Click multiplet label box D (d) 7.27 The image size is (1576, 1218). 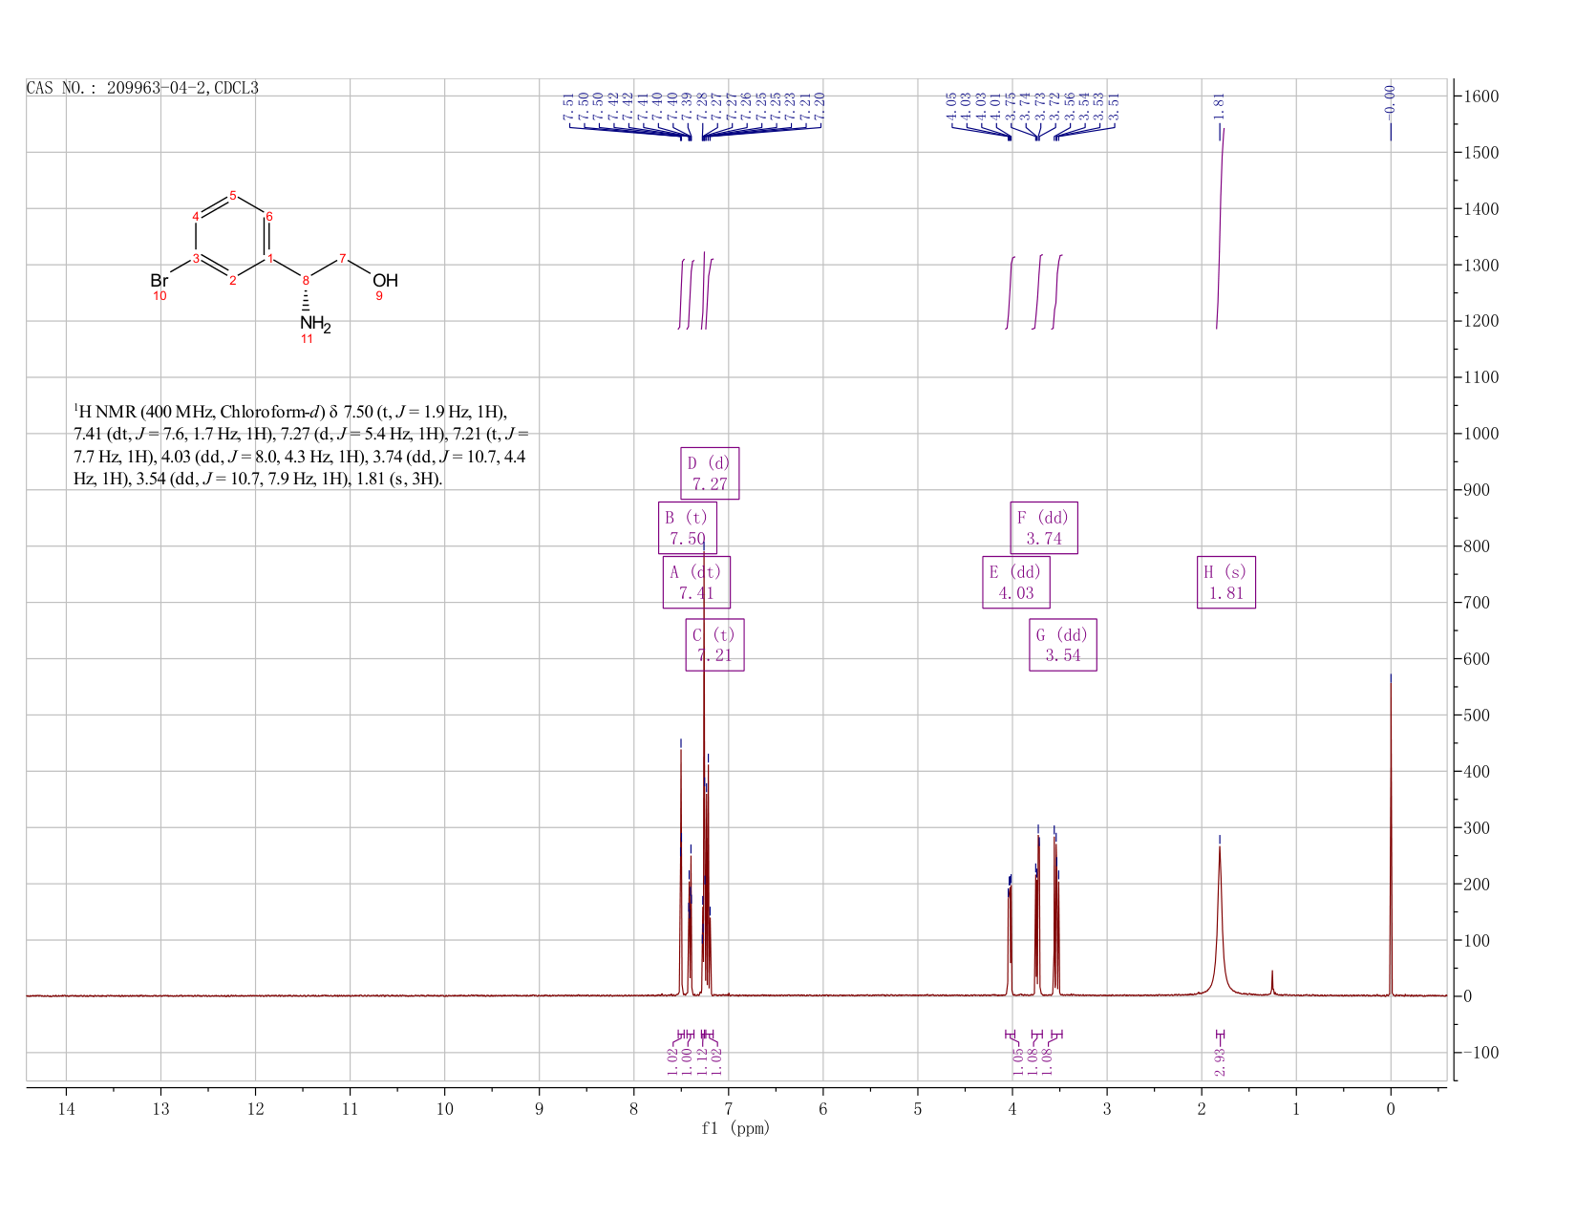(x=710, y=474)
